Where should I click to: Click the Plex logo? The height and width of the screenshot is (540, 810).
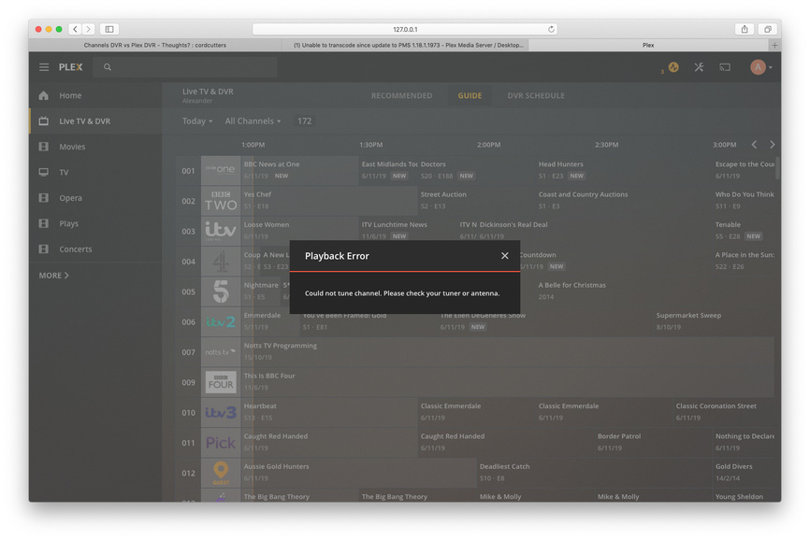(x=71, y=67)
